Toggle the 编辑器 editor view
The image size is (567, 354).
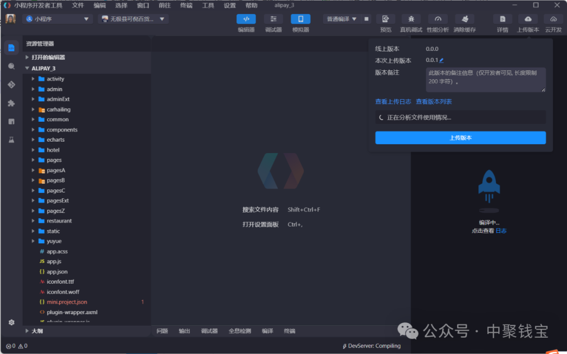[x=247, y=19]
